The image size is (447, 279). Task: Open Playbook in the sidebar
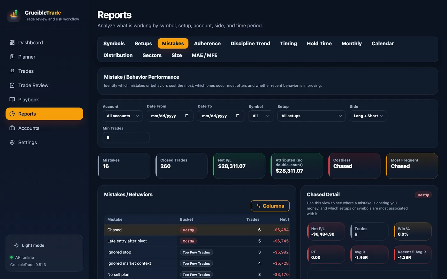coord(44,99)
